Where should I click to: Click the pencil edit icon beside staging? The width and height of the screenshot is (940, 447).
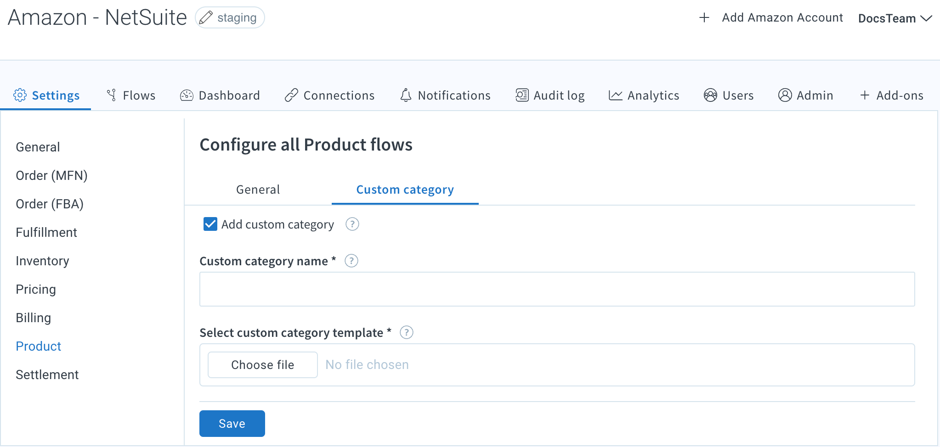point(206,17)
